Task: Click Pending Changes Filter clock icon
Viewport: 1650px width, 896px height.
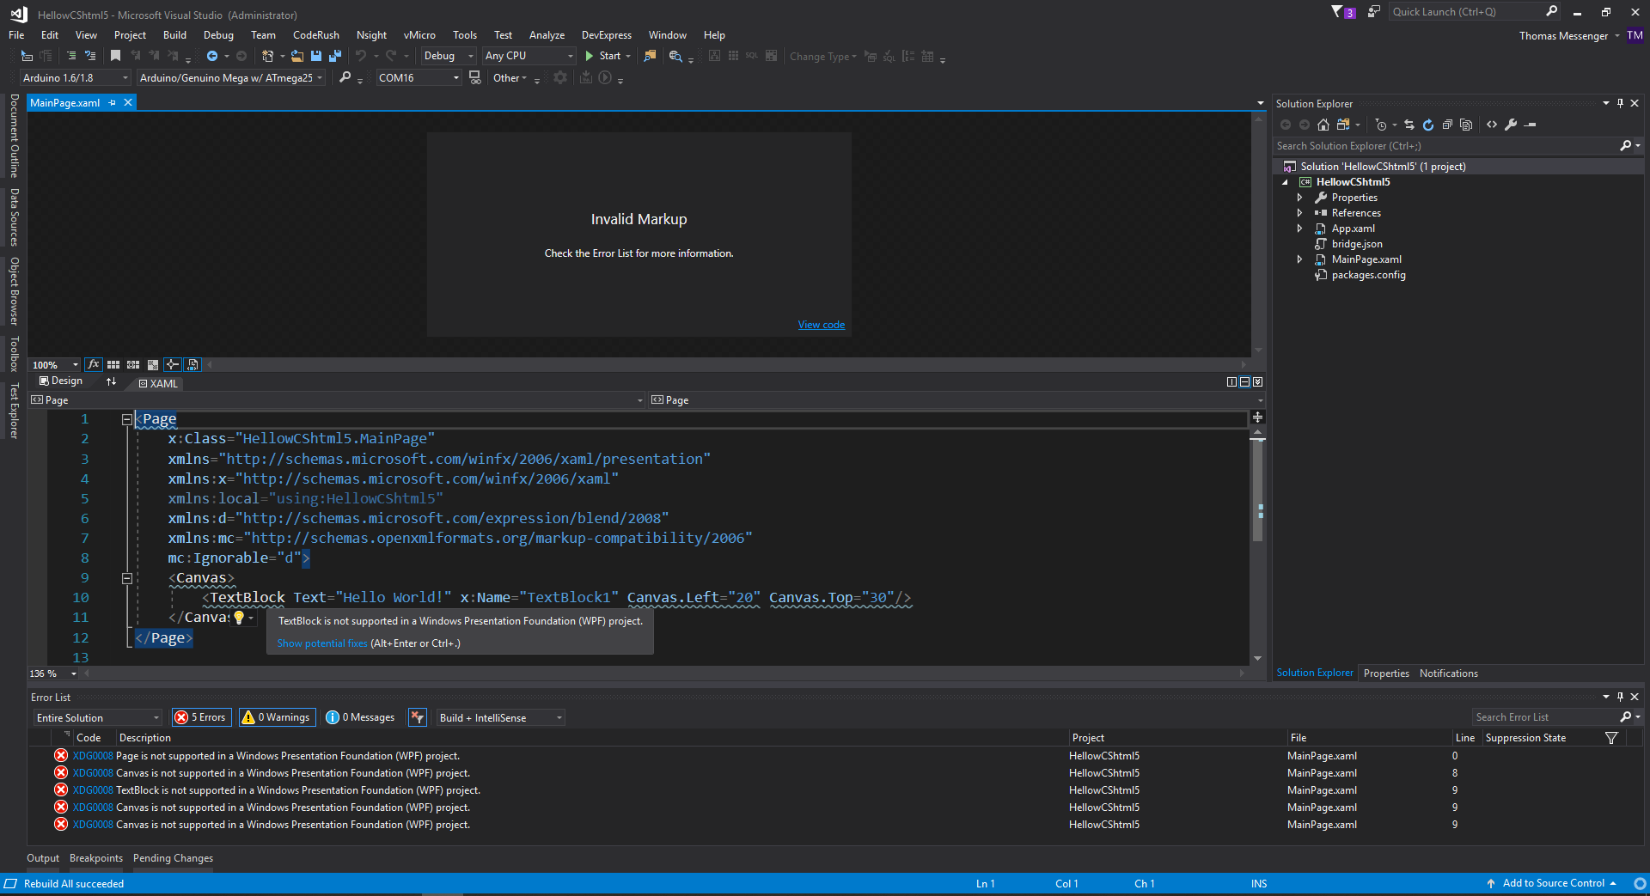Action: (x=1381, y=125)
